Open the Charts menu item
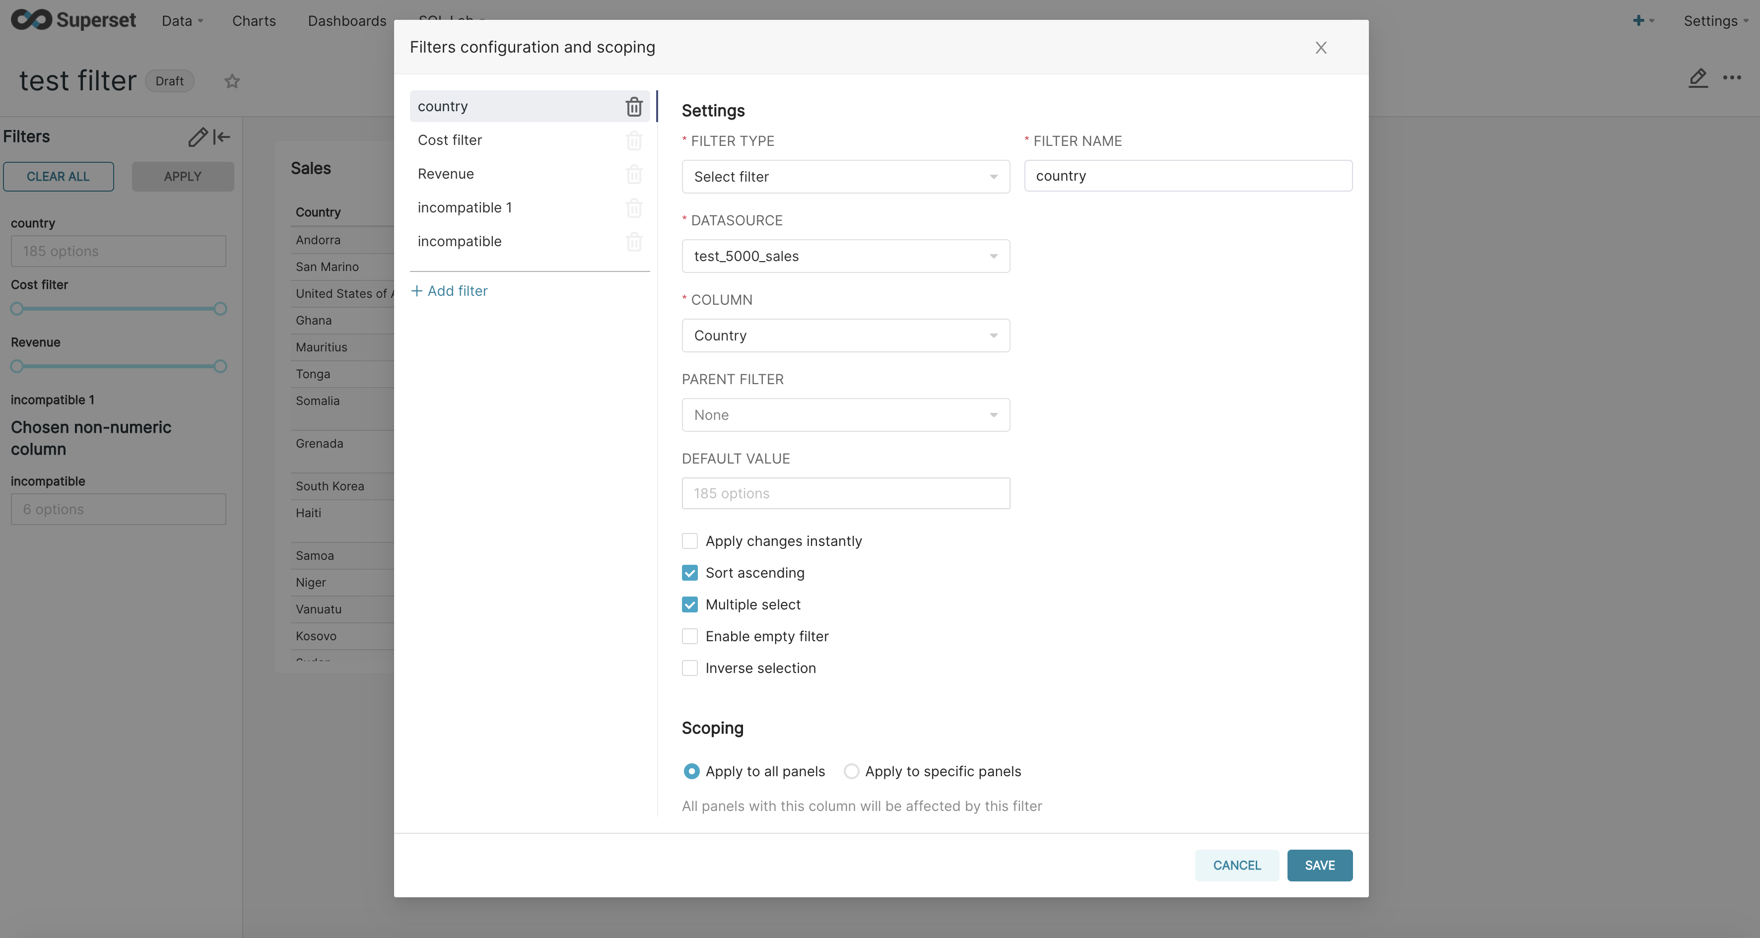 254,20
